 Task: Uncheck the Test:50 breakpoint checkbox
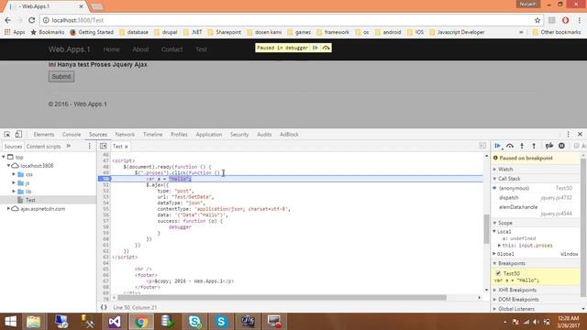498,273
